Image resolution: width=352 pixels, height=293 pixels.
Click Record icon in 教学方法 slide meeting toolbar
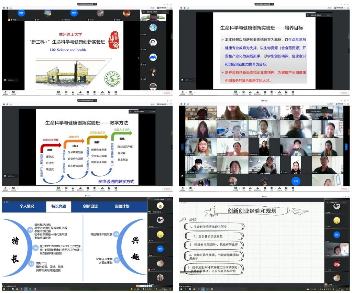95,188
